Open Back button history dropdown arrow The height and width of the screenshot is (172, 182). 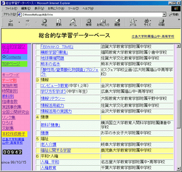pos(19,22)
